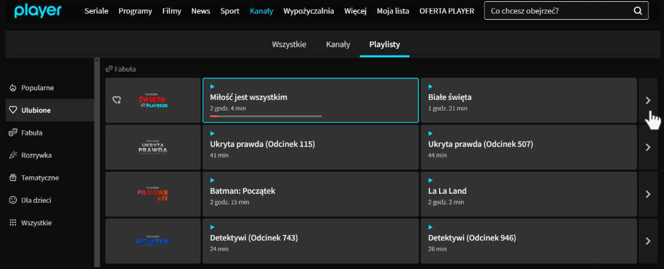The image size is (664, 269).
Task: Open Popularne category in sidebar
Action: pyautogui.click(x=37, y=88)
